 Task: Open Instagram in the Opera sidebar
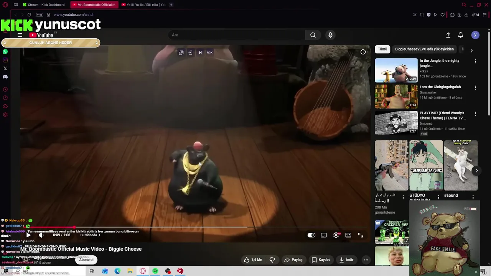5,60
